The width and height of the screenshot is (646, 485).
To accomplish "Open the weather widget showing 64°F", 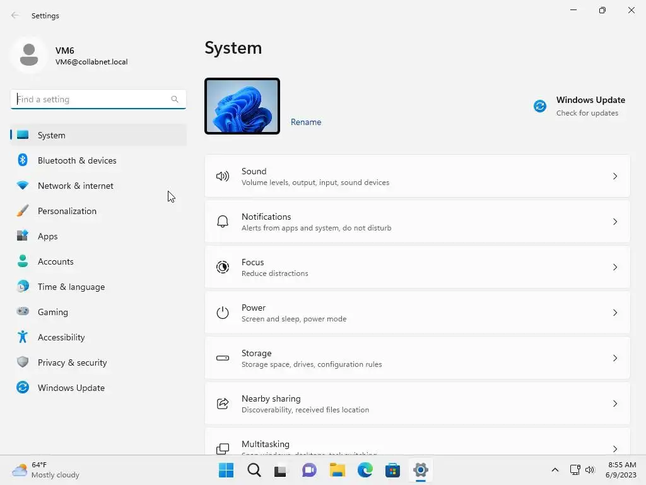I will pos(45,470).
